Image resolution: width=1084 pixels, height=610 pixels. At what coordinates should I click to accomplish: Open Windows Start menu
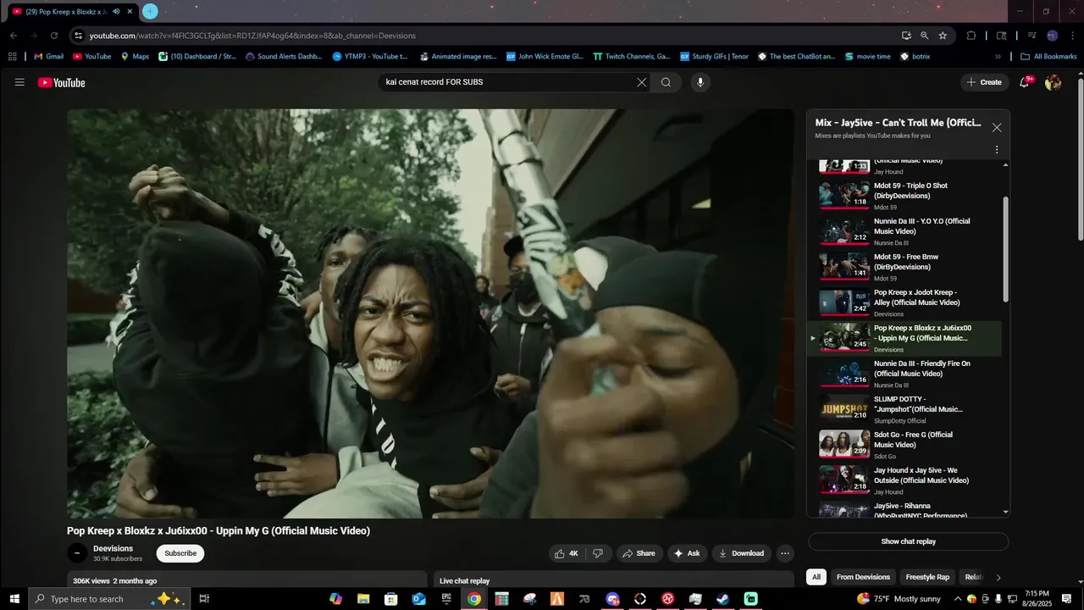click(14, 599)
